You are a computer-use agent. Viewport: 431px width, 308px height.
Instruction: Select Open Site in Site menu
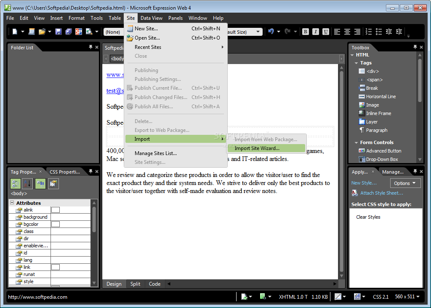coord(176,38)
